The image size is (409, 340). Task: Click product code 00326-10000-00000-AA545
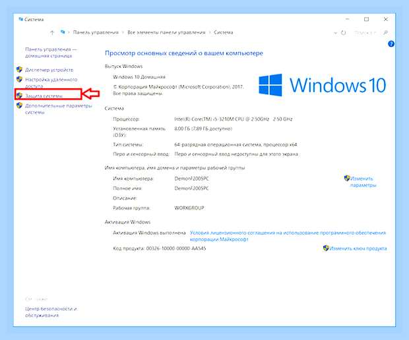point(176,248)
